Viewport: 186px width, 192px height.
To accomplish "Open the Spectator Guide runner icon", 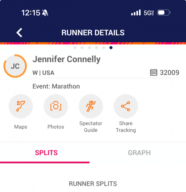I will pos(91,106).
